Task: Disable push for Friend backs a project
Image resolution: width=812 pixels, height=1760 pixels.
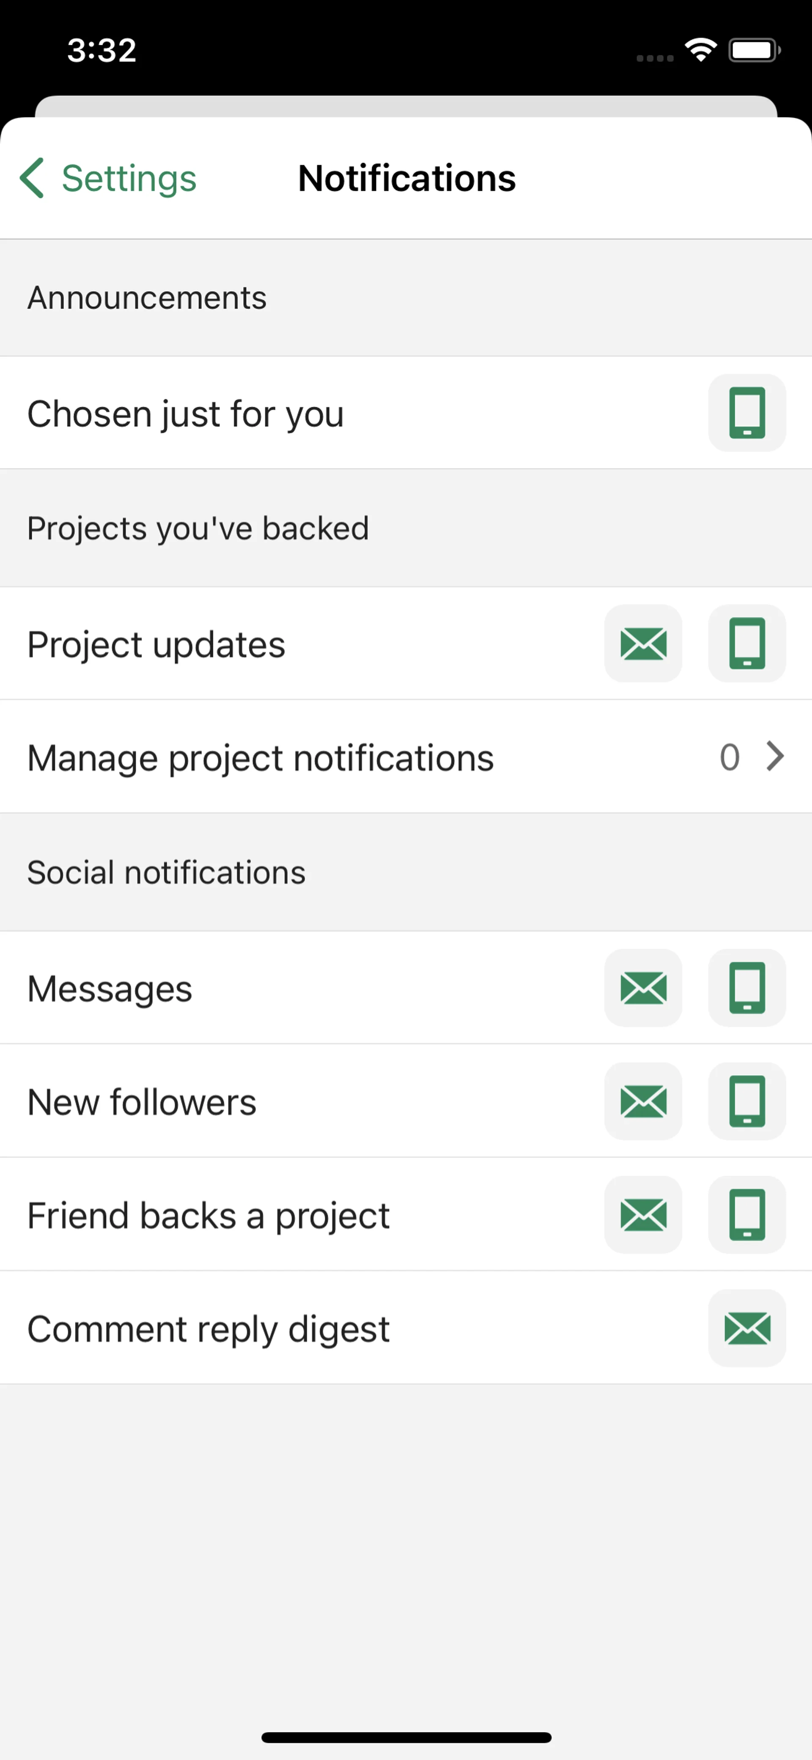Action: [746, 1215]
